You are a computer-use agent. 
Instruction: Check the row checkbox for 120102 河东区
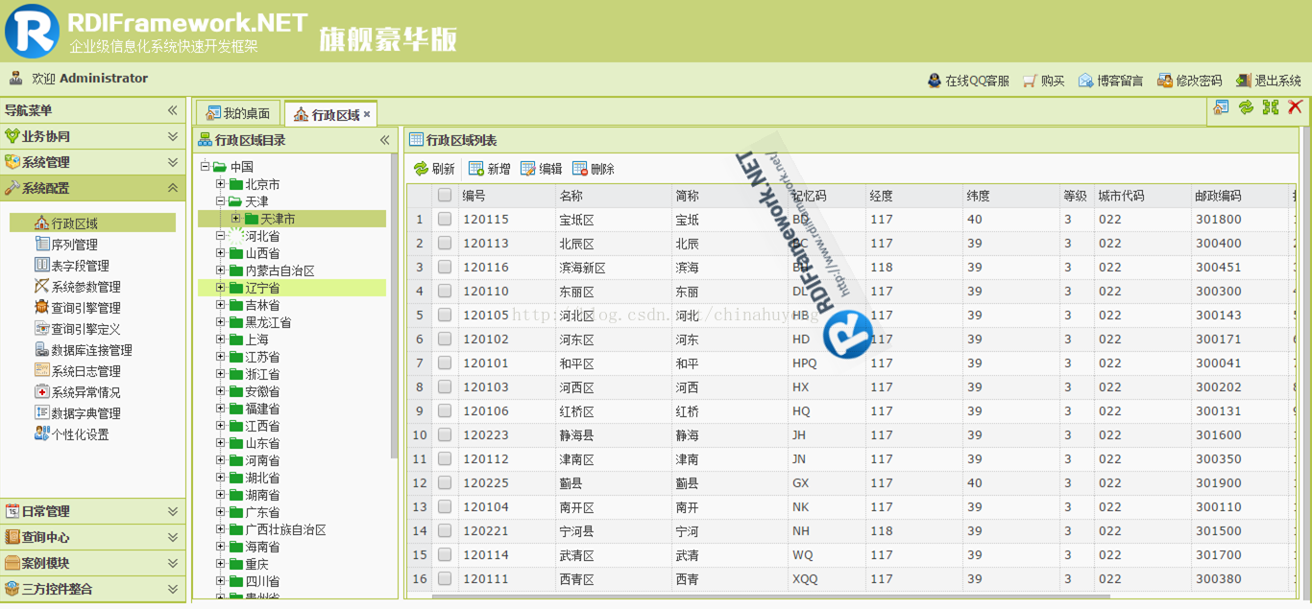pyautogui.click(x=445, y=339)
